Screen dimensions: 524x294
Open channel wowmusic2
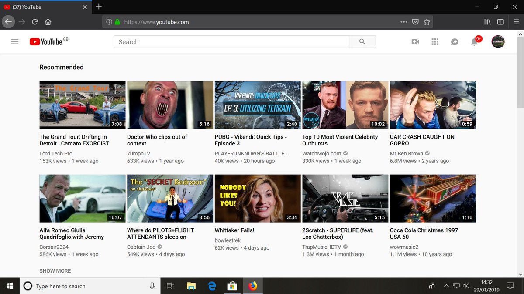point(404,247)
